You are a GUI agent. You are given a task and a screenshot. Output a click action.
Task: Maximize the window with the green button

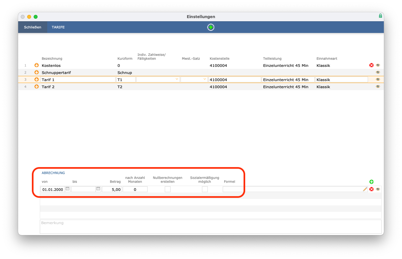coord(36,17)
